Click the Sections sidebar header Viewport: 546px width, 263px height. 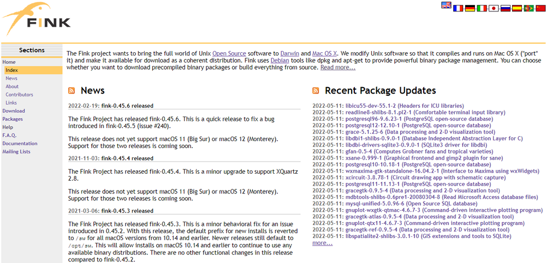tap(32, 50)
